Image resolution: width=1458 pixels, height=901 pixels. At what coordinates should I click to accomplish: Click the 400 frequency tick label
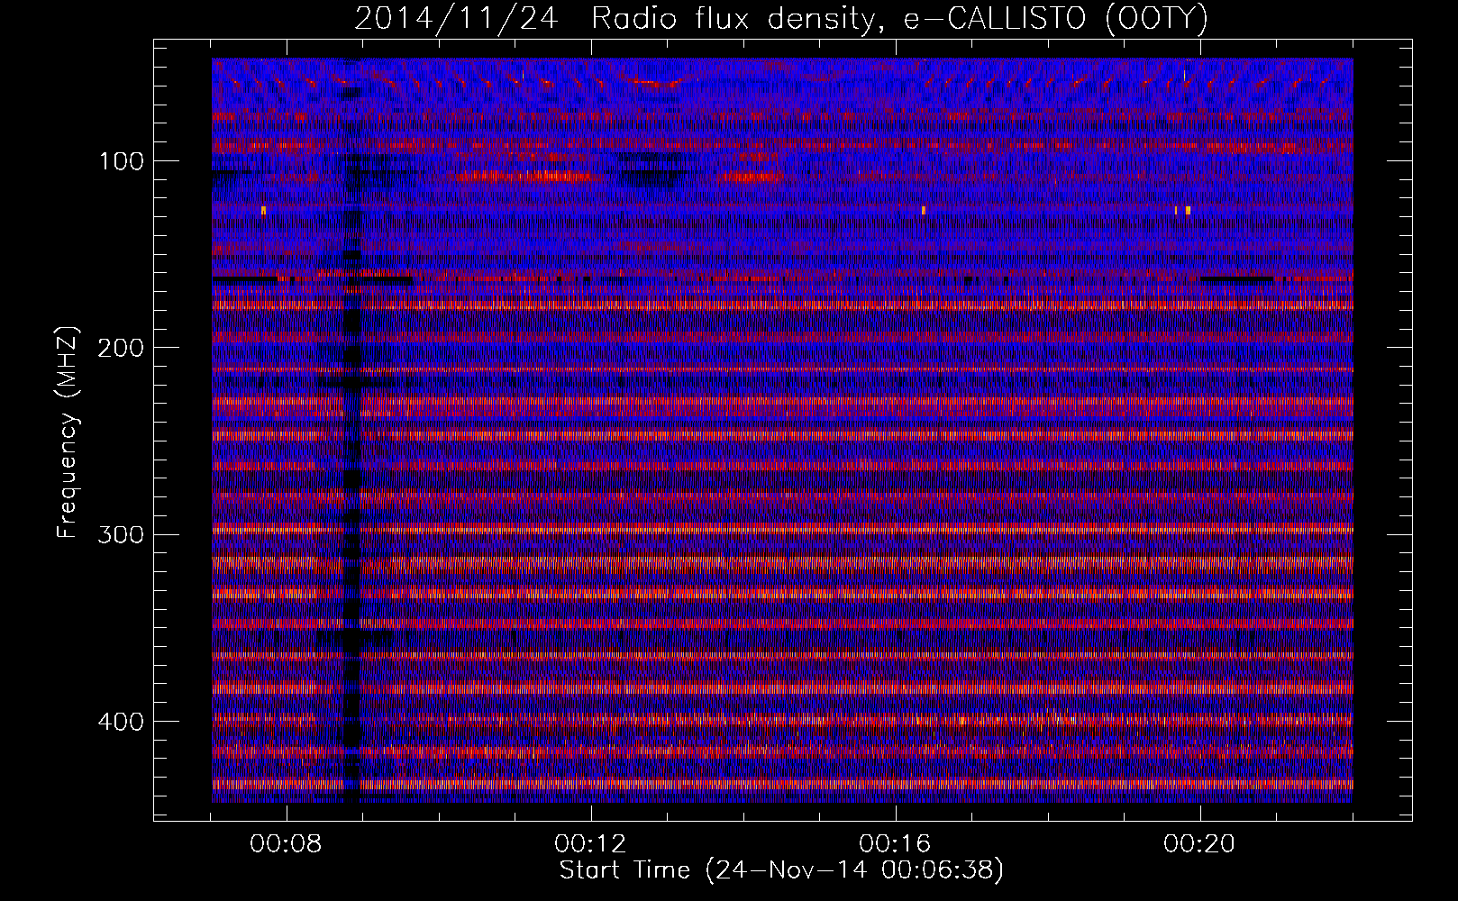pyautogui.click(x=121, y=722)
